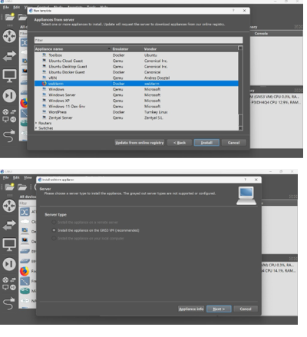Image resolution: width=307 pixels, height=337 pixels.
Task: Open Edit menu in lower screenshot
Action: [x=16, y=177]
